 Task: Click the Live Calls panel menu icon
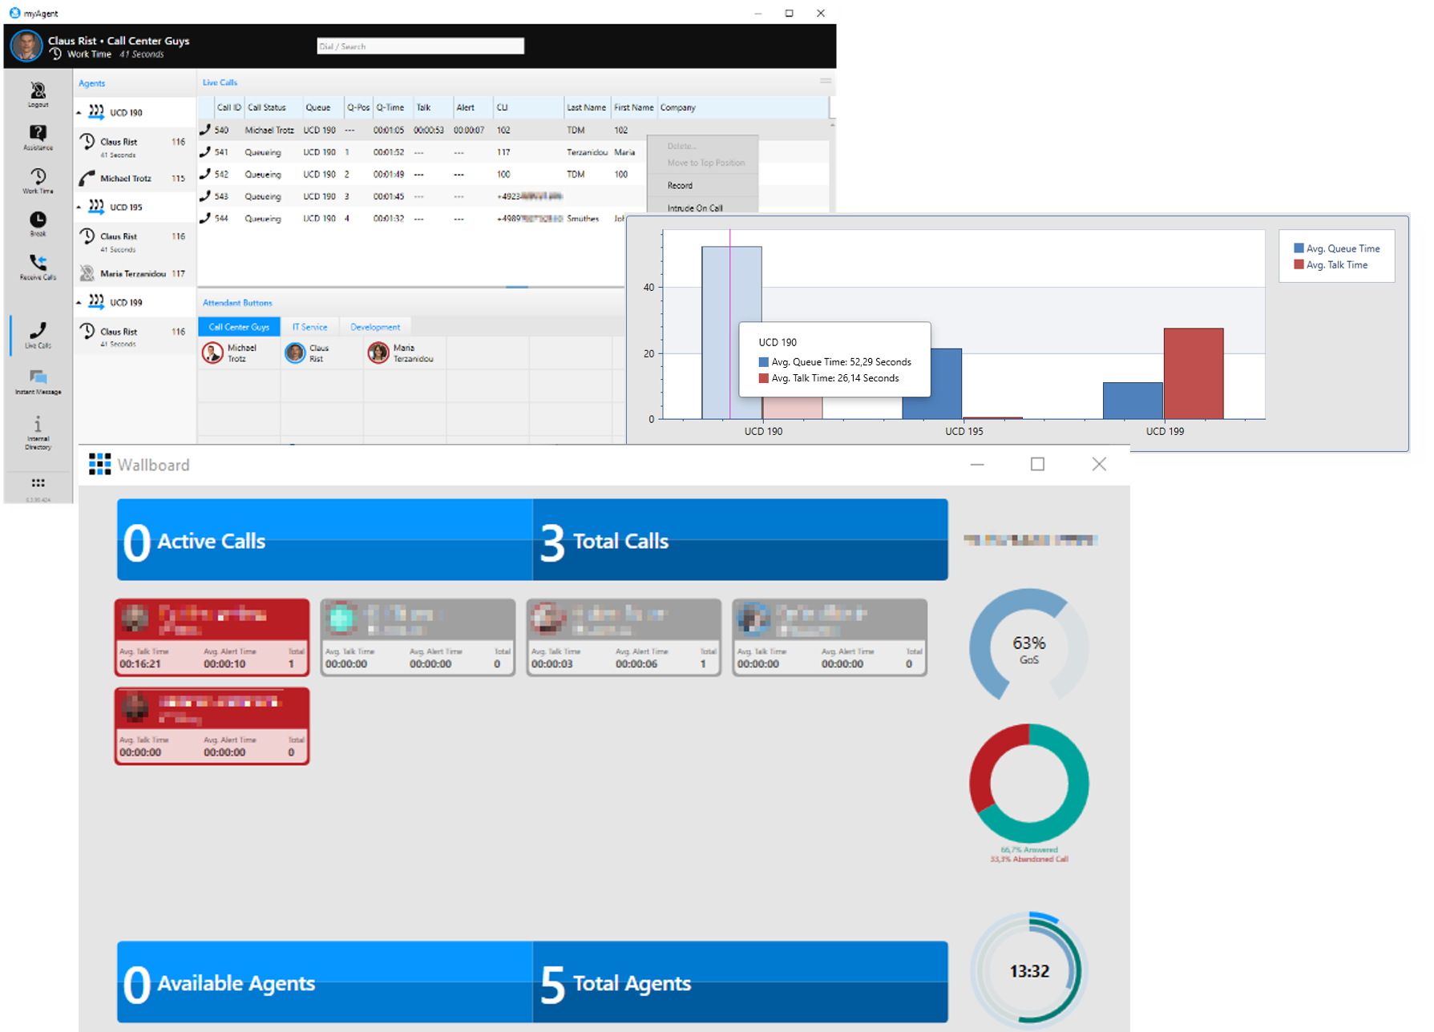tap(825, 81)
